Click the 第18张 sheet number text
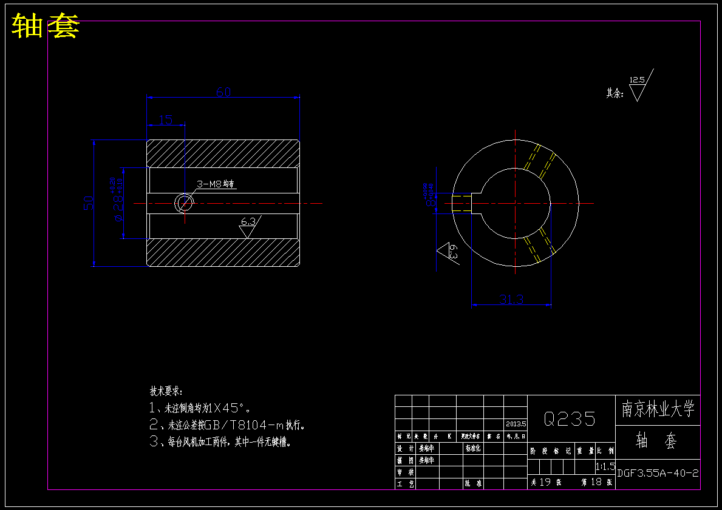 tap(597, 482)
